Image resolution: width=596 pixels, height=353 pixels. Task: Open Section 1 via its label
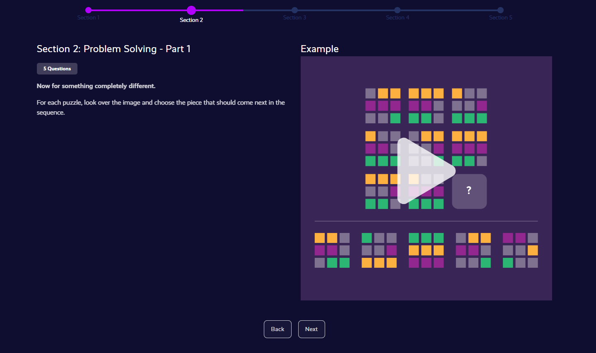point(88,17)
